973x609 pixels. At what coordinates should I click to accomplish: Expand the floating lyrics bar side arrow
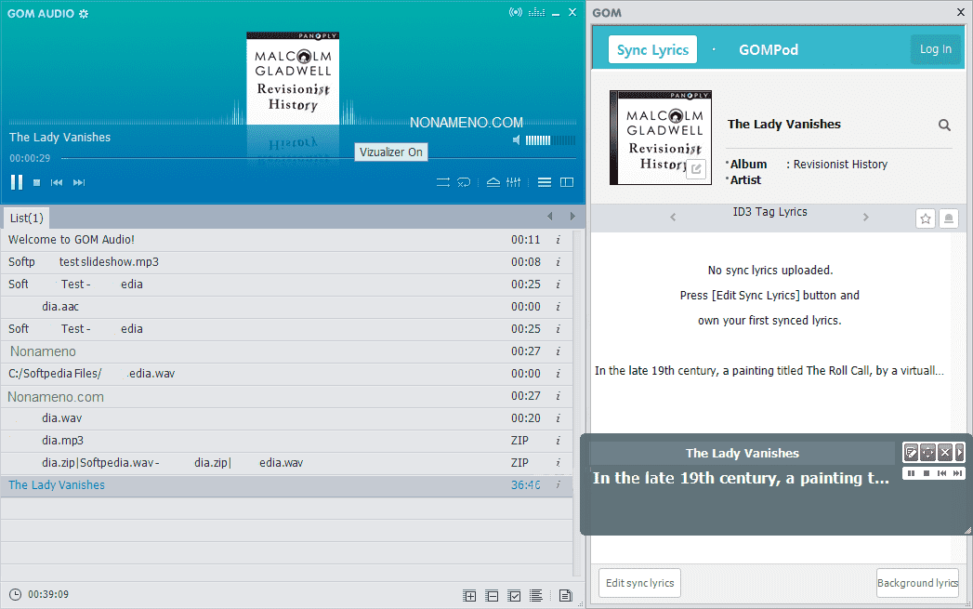pyautogui.click(x=960, y=453)
